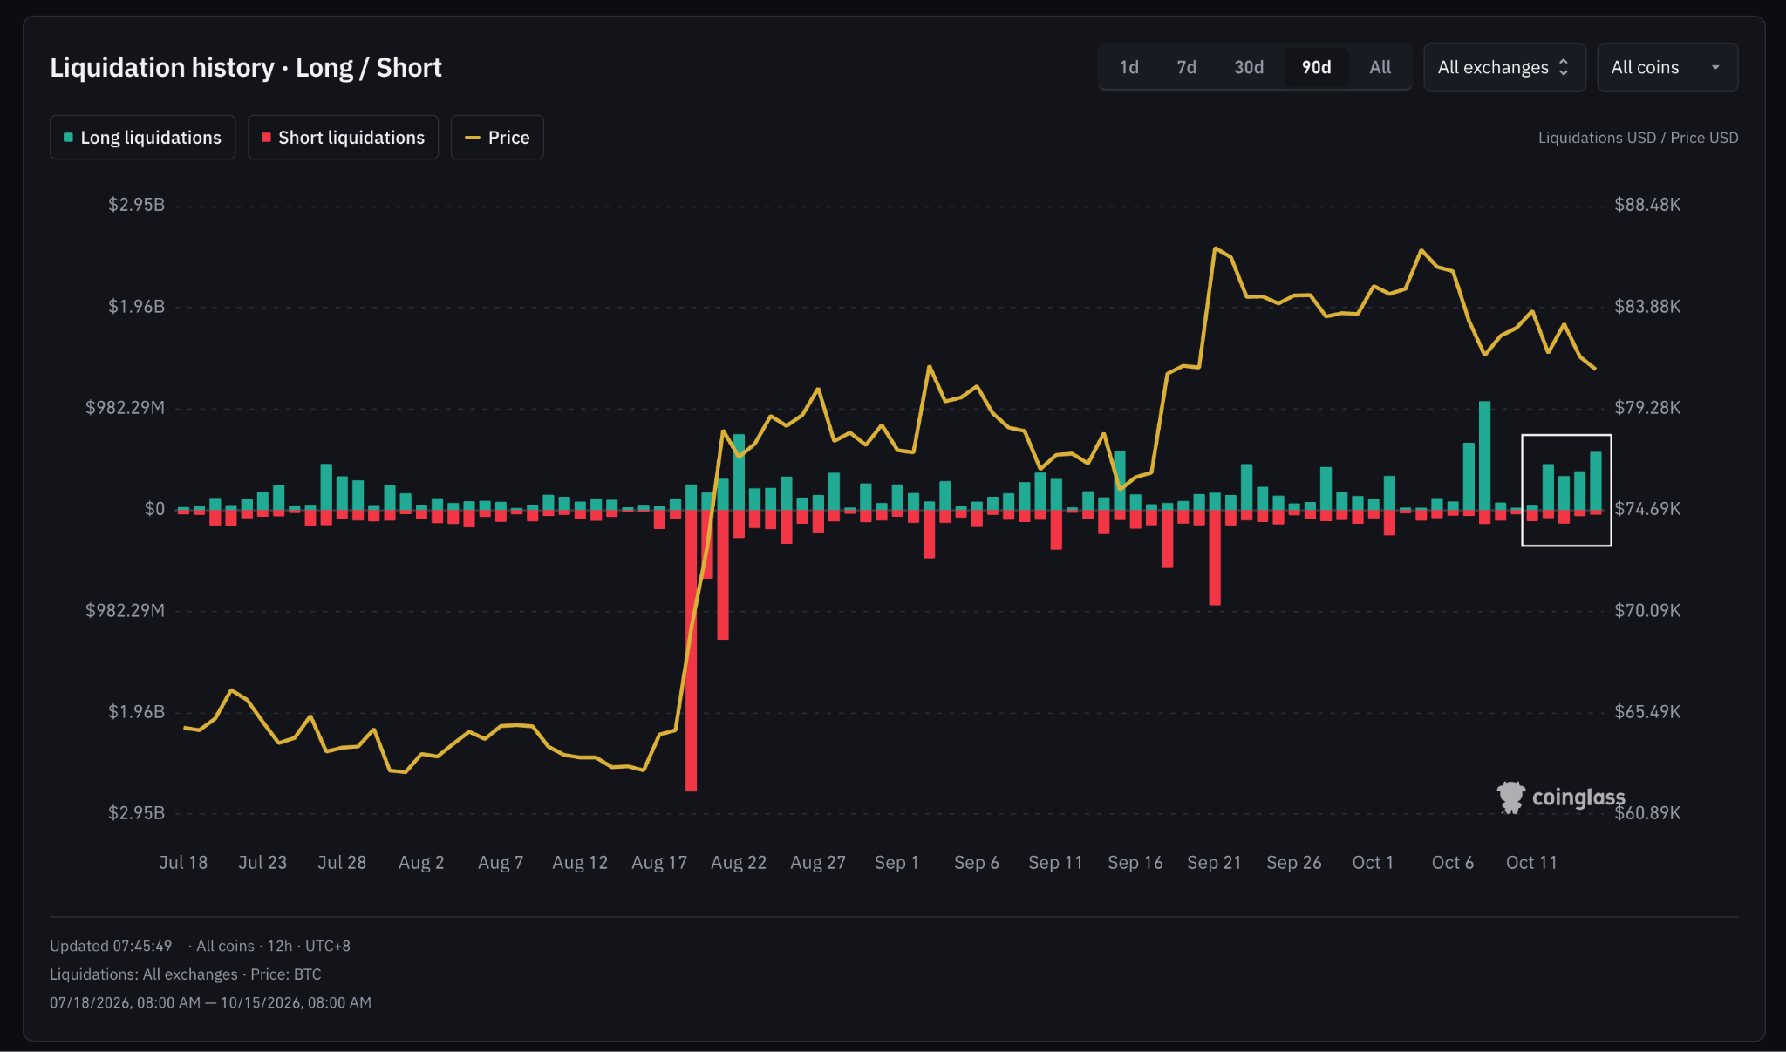This screenshot has height=1052, width=1786.
Task: Click the red Short liquidations swatch
Action: point(266,138)
